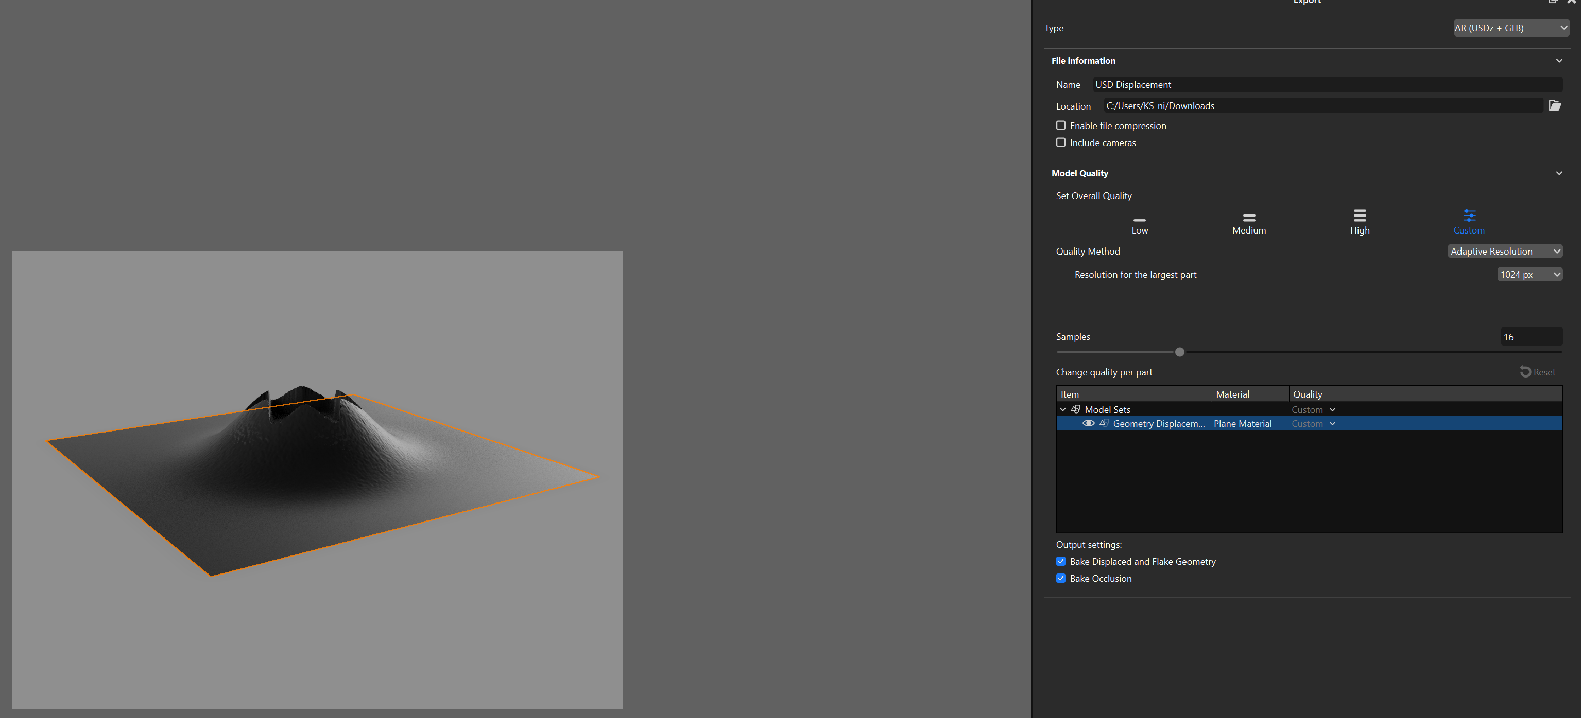The height and width of the screenshot is (718, 1581).
Task: Close the Export panel
Action: [1572, 3]
